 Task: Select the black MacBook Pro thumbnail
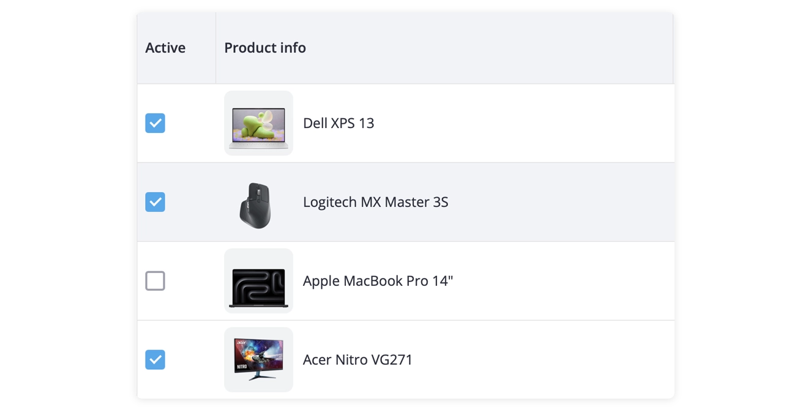258,281
